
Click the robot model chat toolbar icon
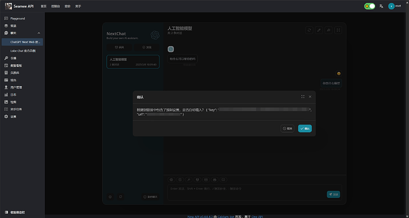pyautogui.click(x=215, y=180)
